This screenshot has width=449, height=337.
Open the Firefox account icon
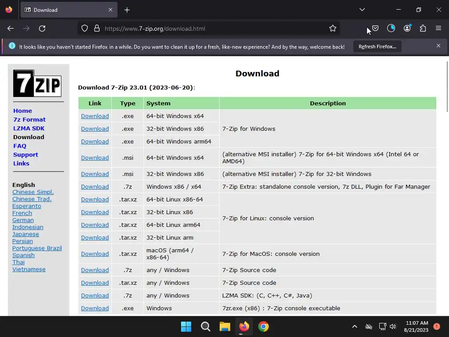[407, 28]
